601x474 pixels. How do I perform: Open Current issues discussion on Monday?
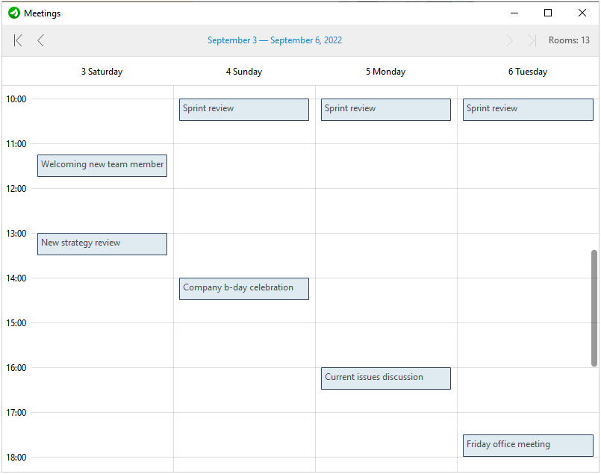pos(386,378)
